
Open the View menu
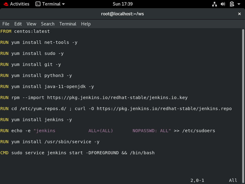[x=31, y=24]
